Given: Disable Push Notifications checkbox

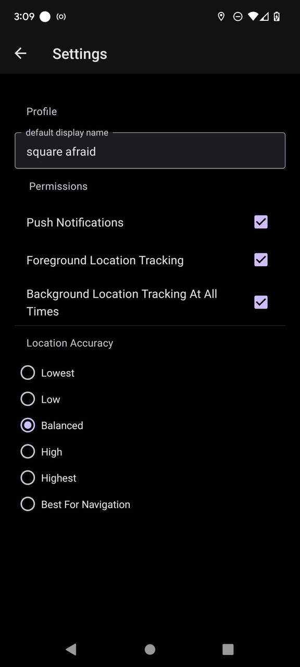Looking at the screenshot, I should tap(261, 222).
